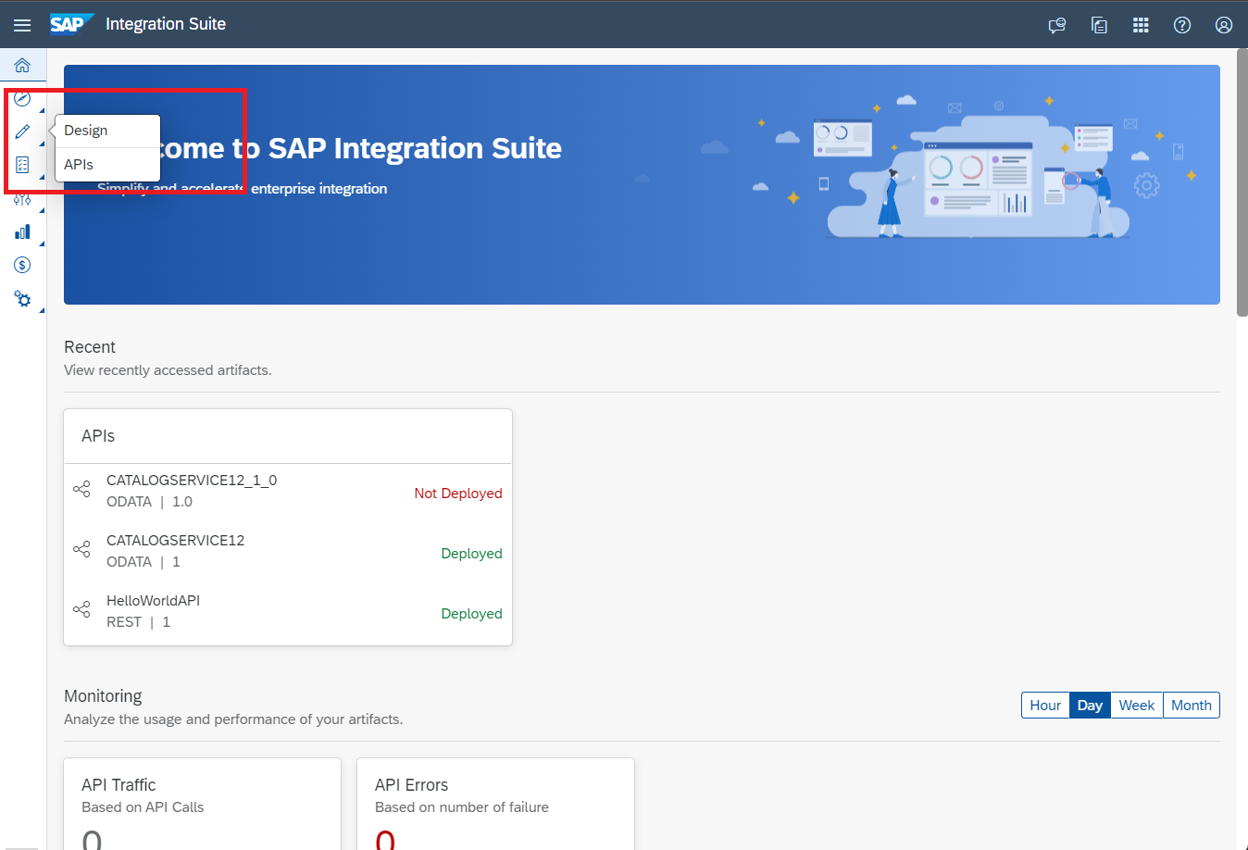Open the API Traffic card

[202, 804]
